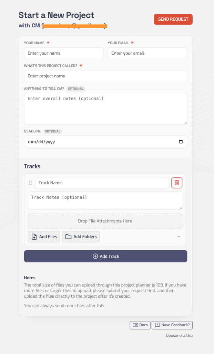Click the Track Notes resize grip
Image resolution: width=214 pixels, height=354 pixels.
coord(181,208)
